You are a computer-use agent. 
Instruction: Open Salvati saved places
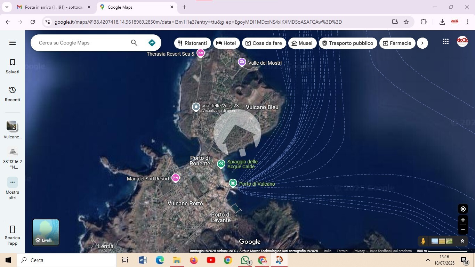point(13,66)
